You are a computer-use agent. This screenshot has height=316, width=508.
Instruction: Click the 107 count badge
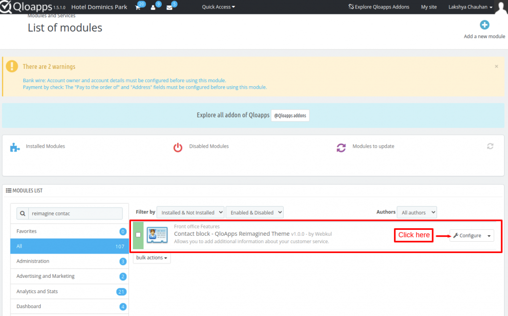(x=120, y=247)
